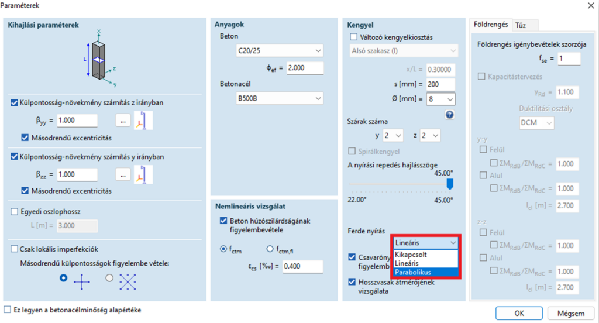Screen dimensions: 599x323
Task: Click the blue help question mark icon
Action: 449,115
